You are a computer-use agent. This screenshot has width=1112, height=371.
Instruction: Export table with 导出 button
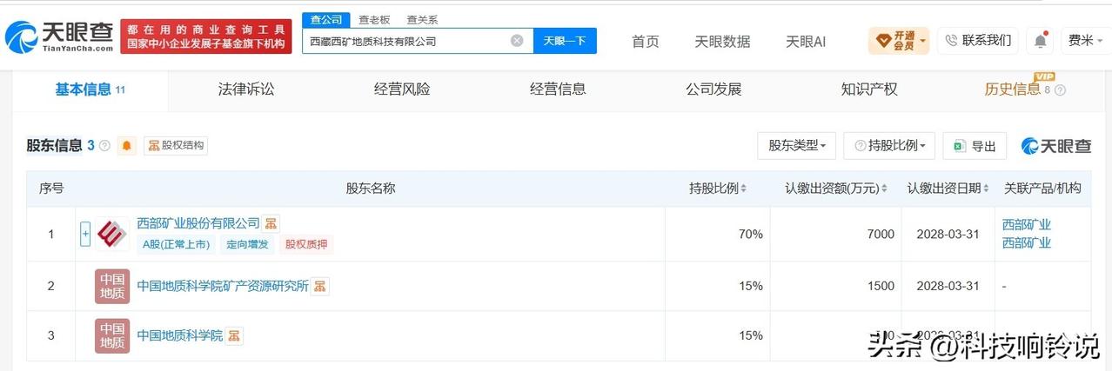(975, 146)
